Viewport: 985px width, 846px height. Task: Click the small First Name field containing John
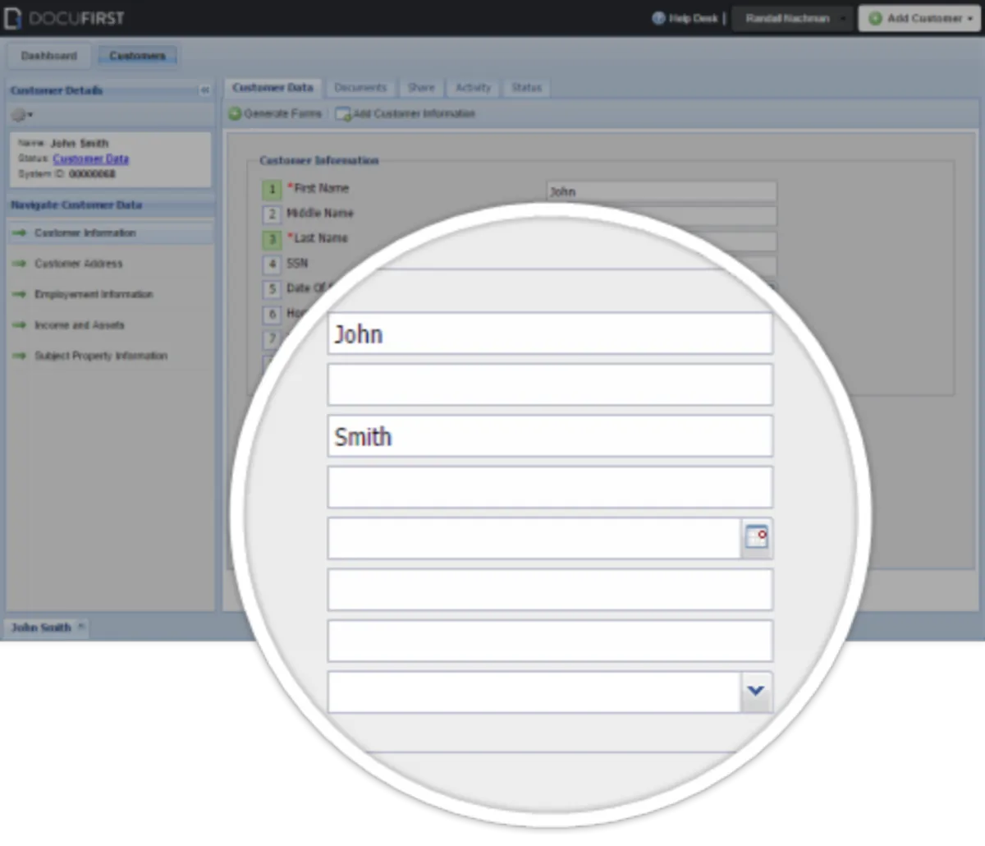pyautogui.click(x=661, y=191)
